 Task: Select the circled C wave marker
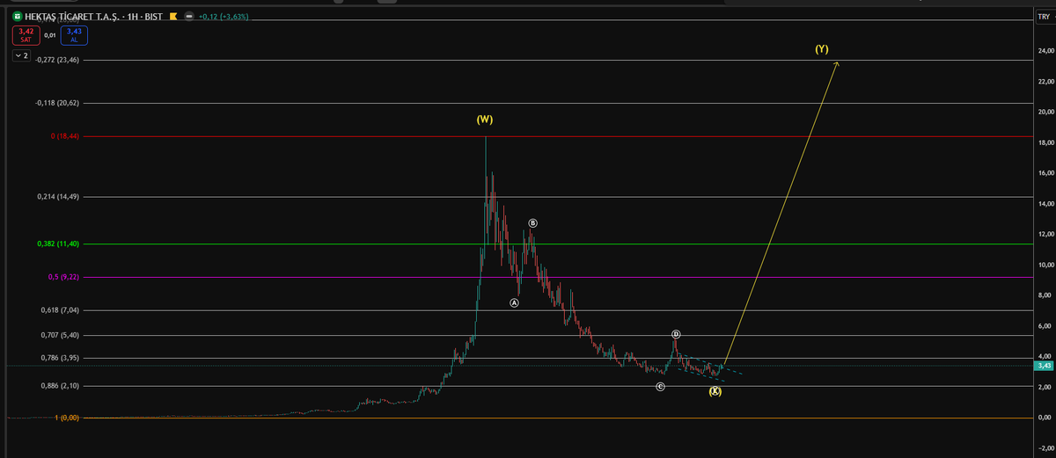661,387
